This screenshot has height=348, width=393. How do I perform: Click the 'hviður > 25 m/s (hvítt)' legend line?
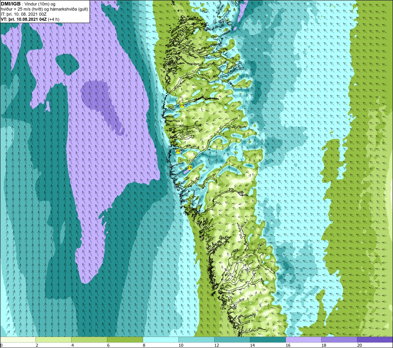[x=44, y=9]
